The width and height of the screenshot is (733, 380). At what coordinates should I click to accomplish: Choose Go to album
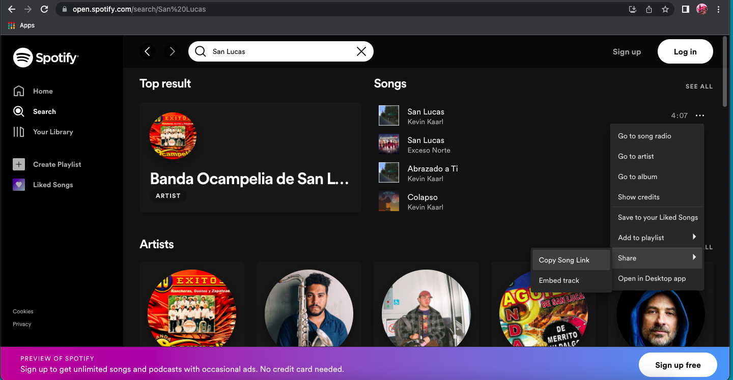tap(657, 177)
